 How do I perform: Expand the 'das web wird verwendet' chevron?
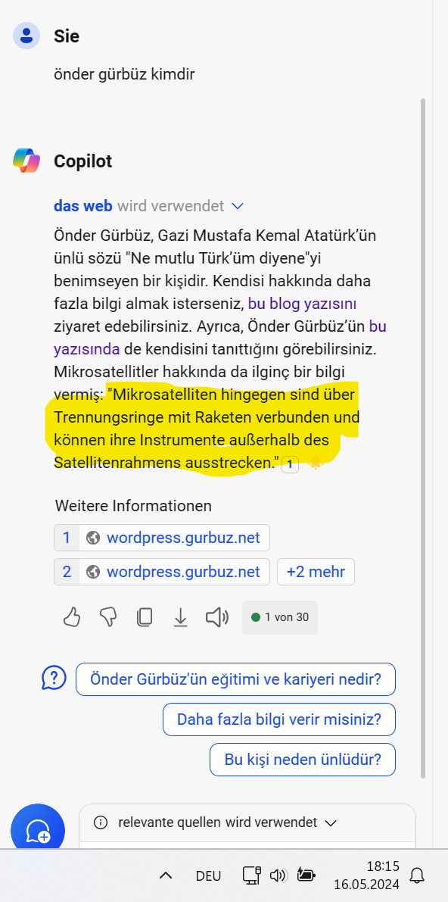click(237, 206)
